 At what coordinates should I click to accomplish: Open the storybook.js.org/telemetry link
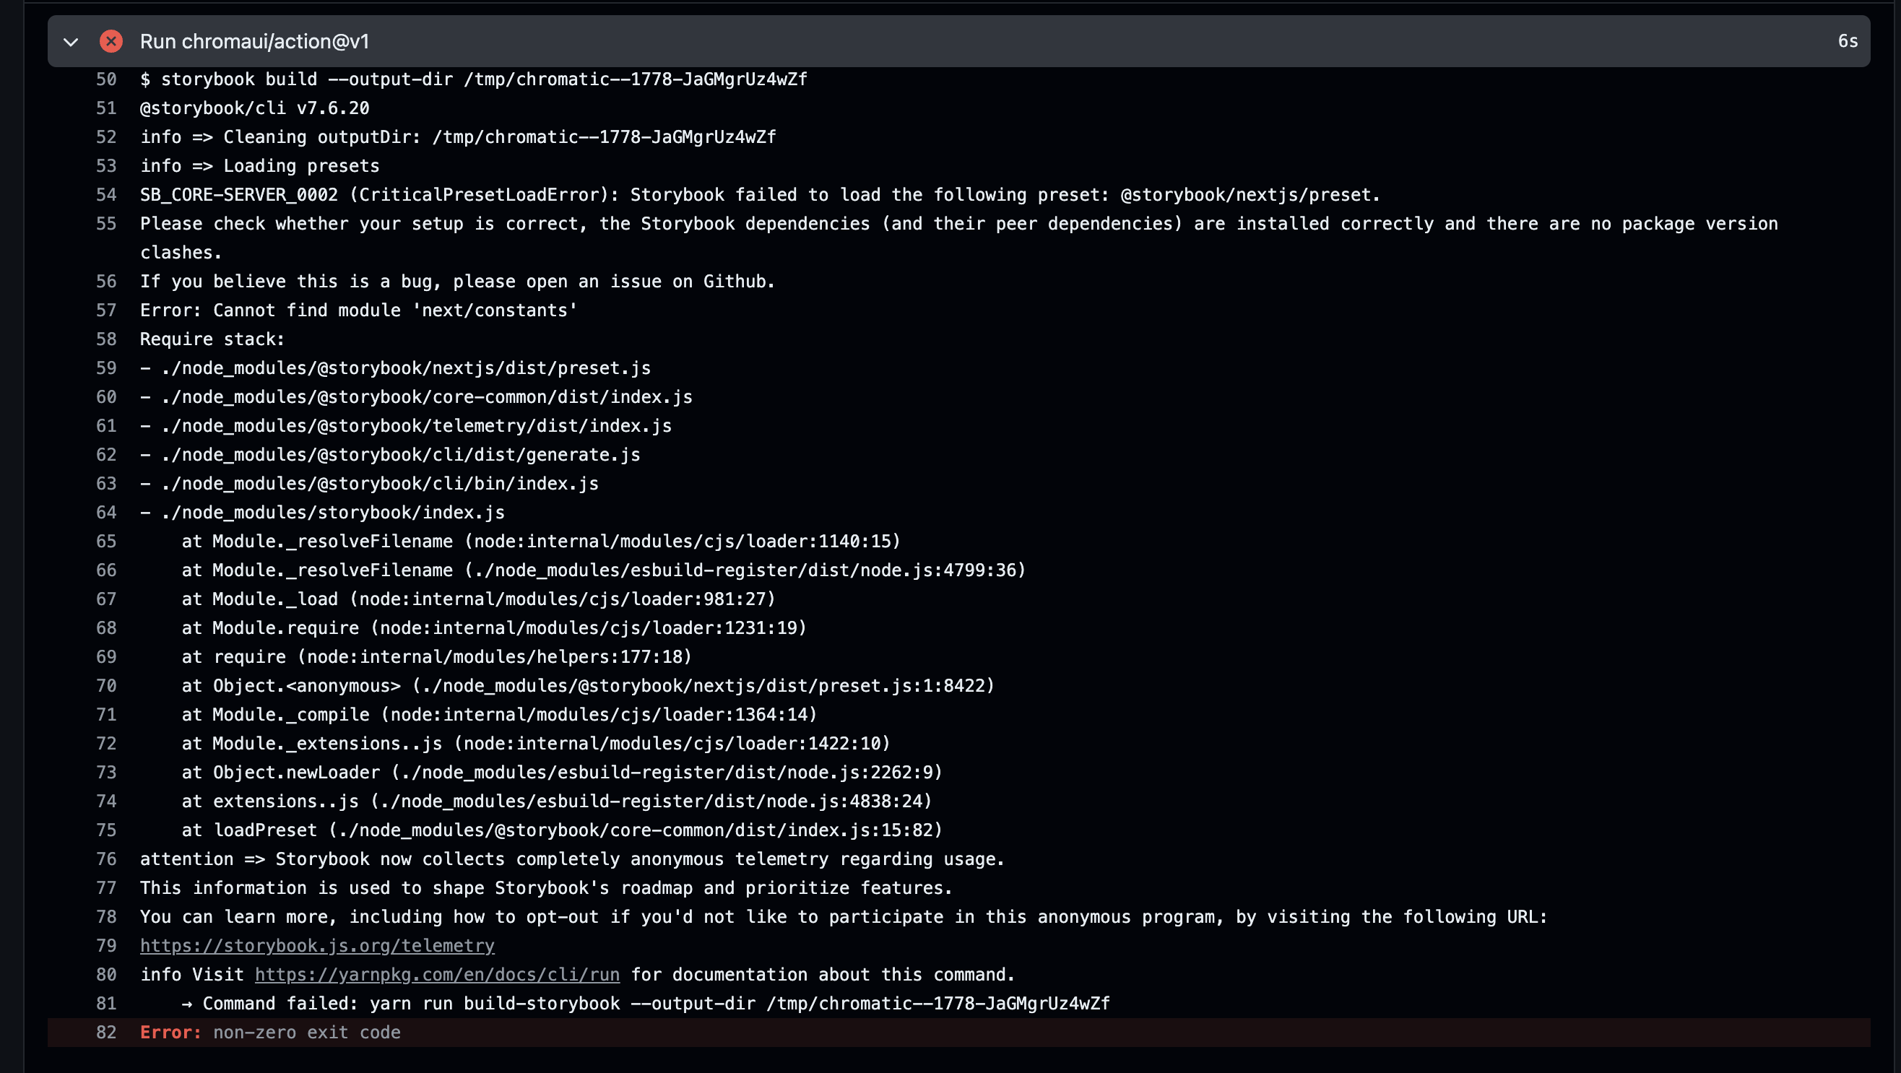pos(316,945)
